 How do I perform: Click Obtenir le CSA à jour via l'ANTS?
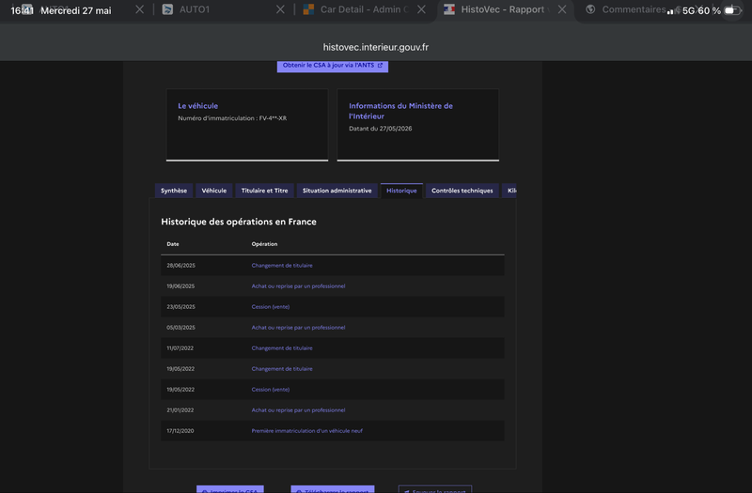[x=333, y=66]
